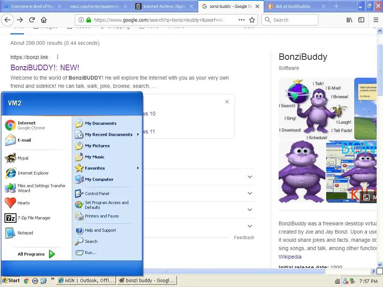This screenshot has width=383, height=287.
Task: Show site information icon in address bar
Action: pyautogui.click(x=81, y=20)
